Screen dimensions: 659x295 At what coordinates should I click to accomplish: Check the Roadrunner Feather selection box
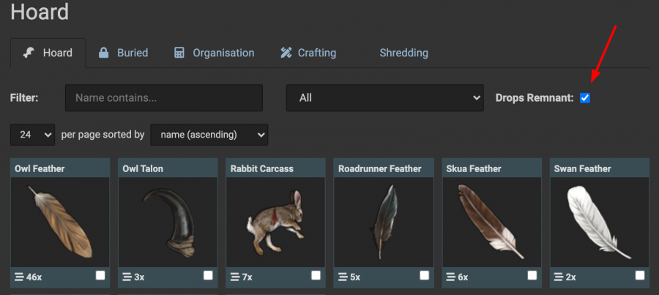[x=424, y=275]
